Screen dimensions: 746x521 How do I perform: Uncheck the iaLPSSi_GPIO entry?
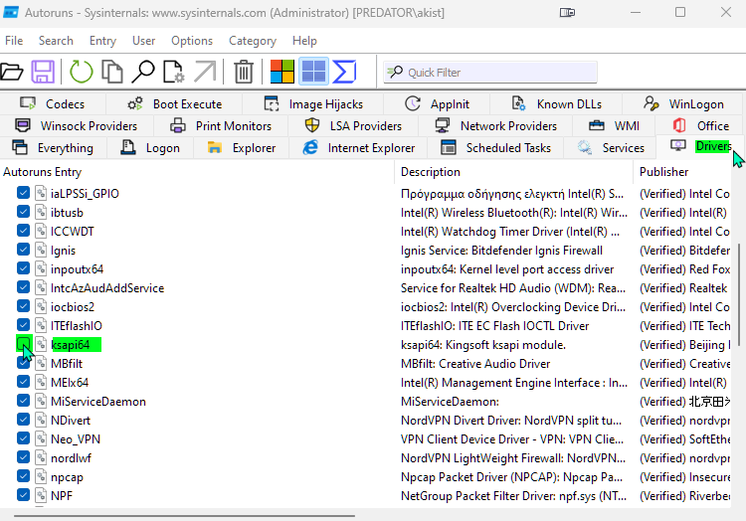23,193
